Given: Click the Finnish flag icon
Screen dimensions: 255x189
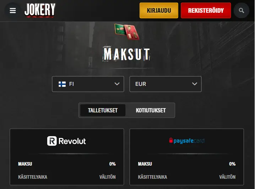Looking at the screenshot, I should click(x=62, y=84).
